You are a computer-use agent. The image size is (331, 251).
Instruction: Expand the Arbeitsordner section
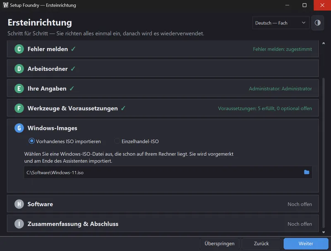pos(163,69)
